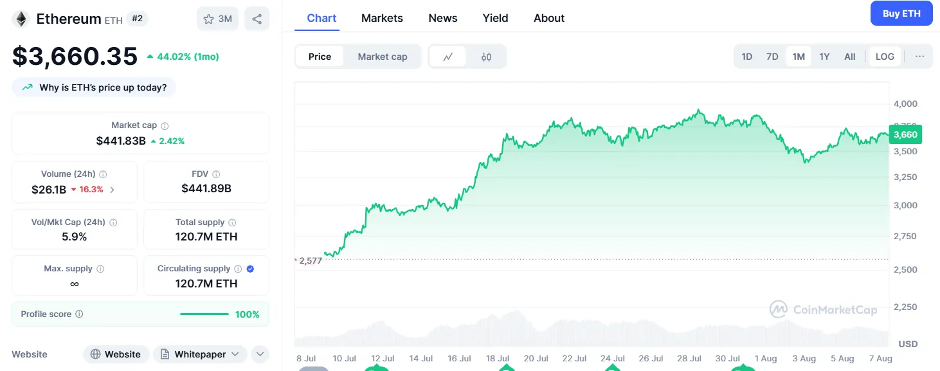
Task: Open the Whitepaper dropdown
Action: [200, 354]
